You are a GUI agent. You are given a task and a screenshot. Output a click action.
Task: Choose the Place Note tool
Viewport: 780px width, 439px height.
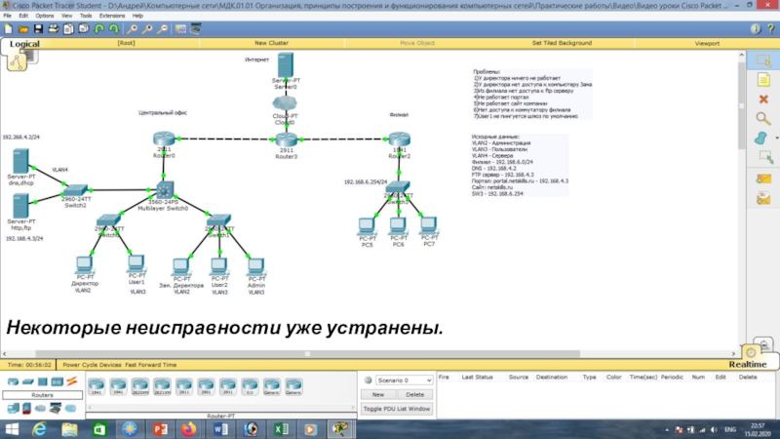pos(763,80)
